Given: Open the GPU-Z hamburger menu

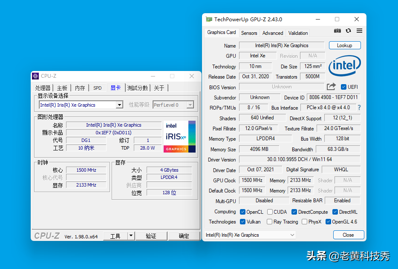Looking at the screenshot, I should (359, 31).
